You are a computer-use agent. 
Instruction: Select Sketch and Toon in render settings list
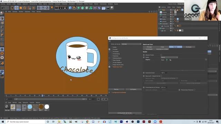point(117,67)
